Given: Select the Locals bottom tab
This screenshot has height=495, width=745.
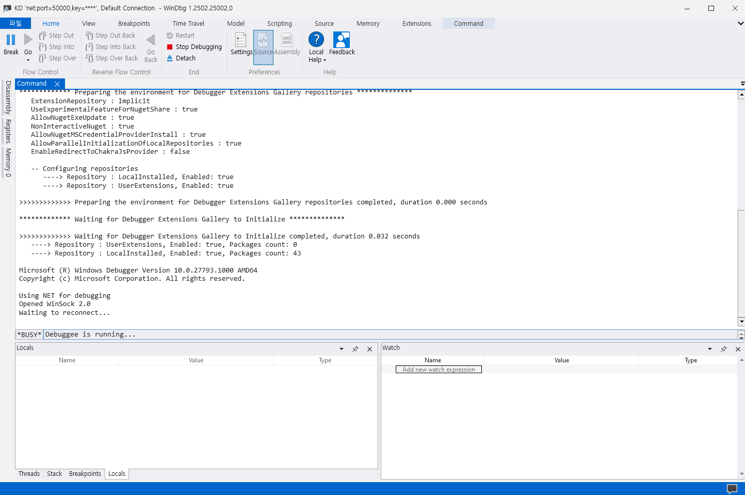Looking at the screenshot, I should coord(117,474).
